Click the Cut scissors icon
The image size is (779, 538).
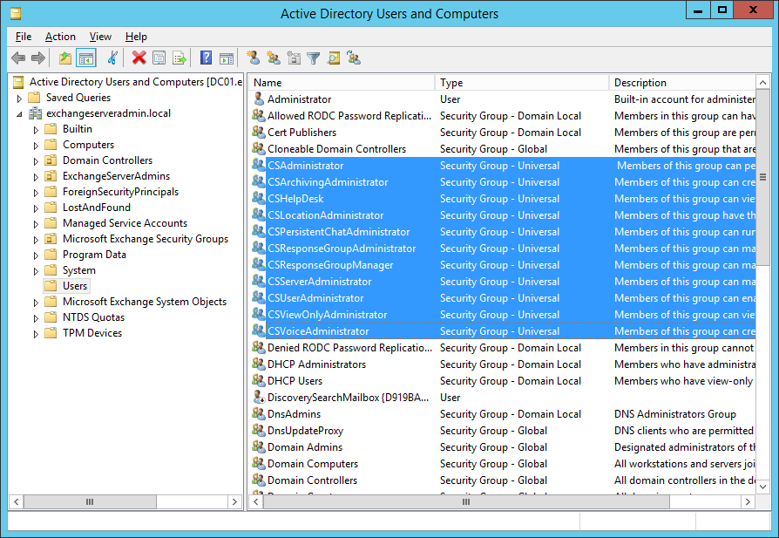click(x=112, y=58)
